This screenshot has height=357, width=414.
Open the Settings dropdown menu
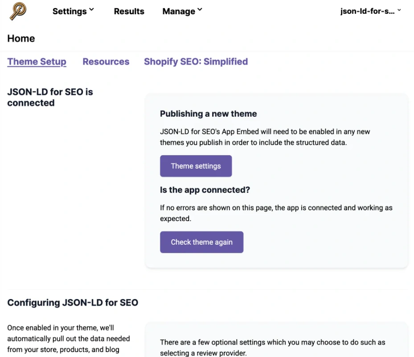point(73,11)
